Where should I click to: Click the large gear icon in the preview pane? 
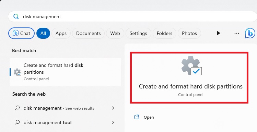(x=191, y=65)
